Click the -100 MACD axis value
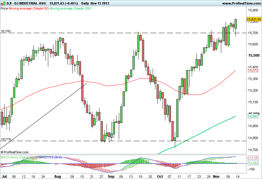262x179 pixels. [251, 169]
